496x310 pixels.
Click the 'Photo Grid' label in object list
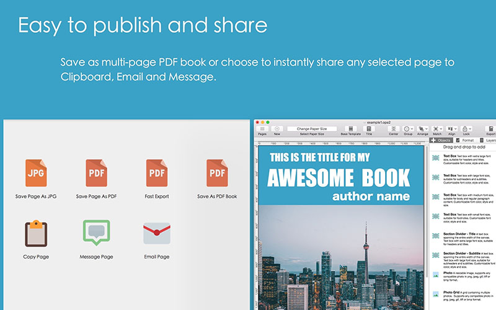(451, 292)
